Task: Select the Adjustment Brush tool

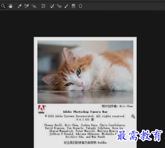Action: click(66, 6)
